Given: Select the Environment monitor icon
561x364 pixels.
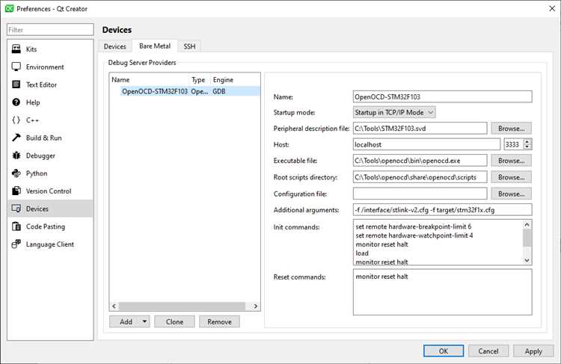Looking at the screenshot, I should coord(16,67).
